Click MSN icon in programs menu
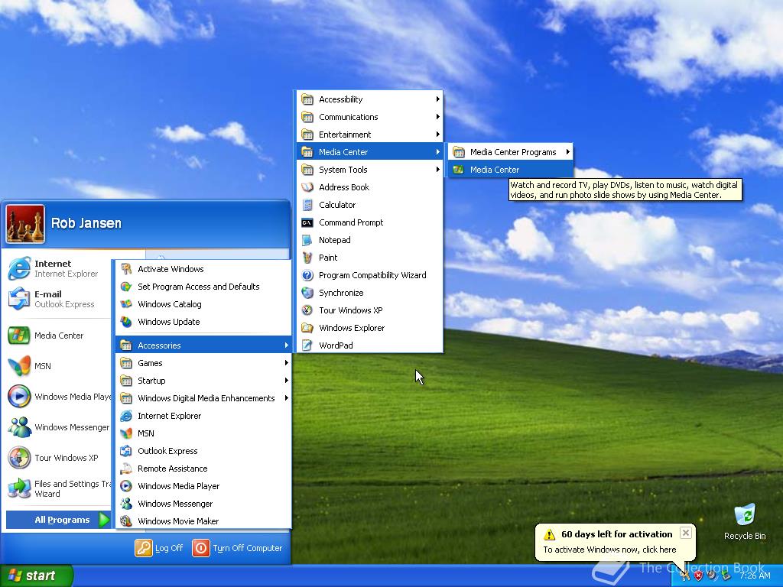783x587 pixels. pos(126,433)
